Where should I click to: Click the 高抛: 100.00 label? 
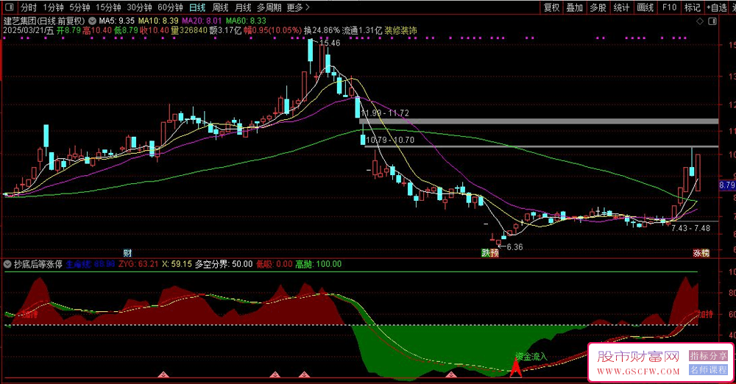[x=318, y=264]
